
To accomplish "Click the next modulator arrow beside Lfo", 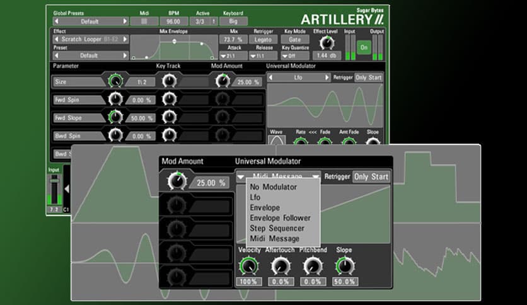I will click(x=327, y=78).
